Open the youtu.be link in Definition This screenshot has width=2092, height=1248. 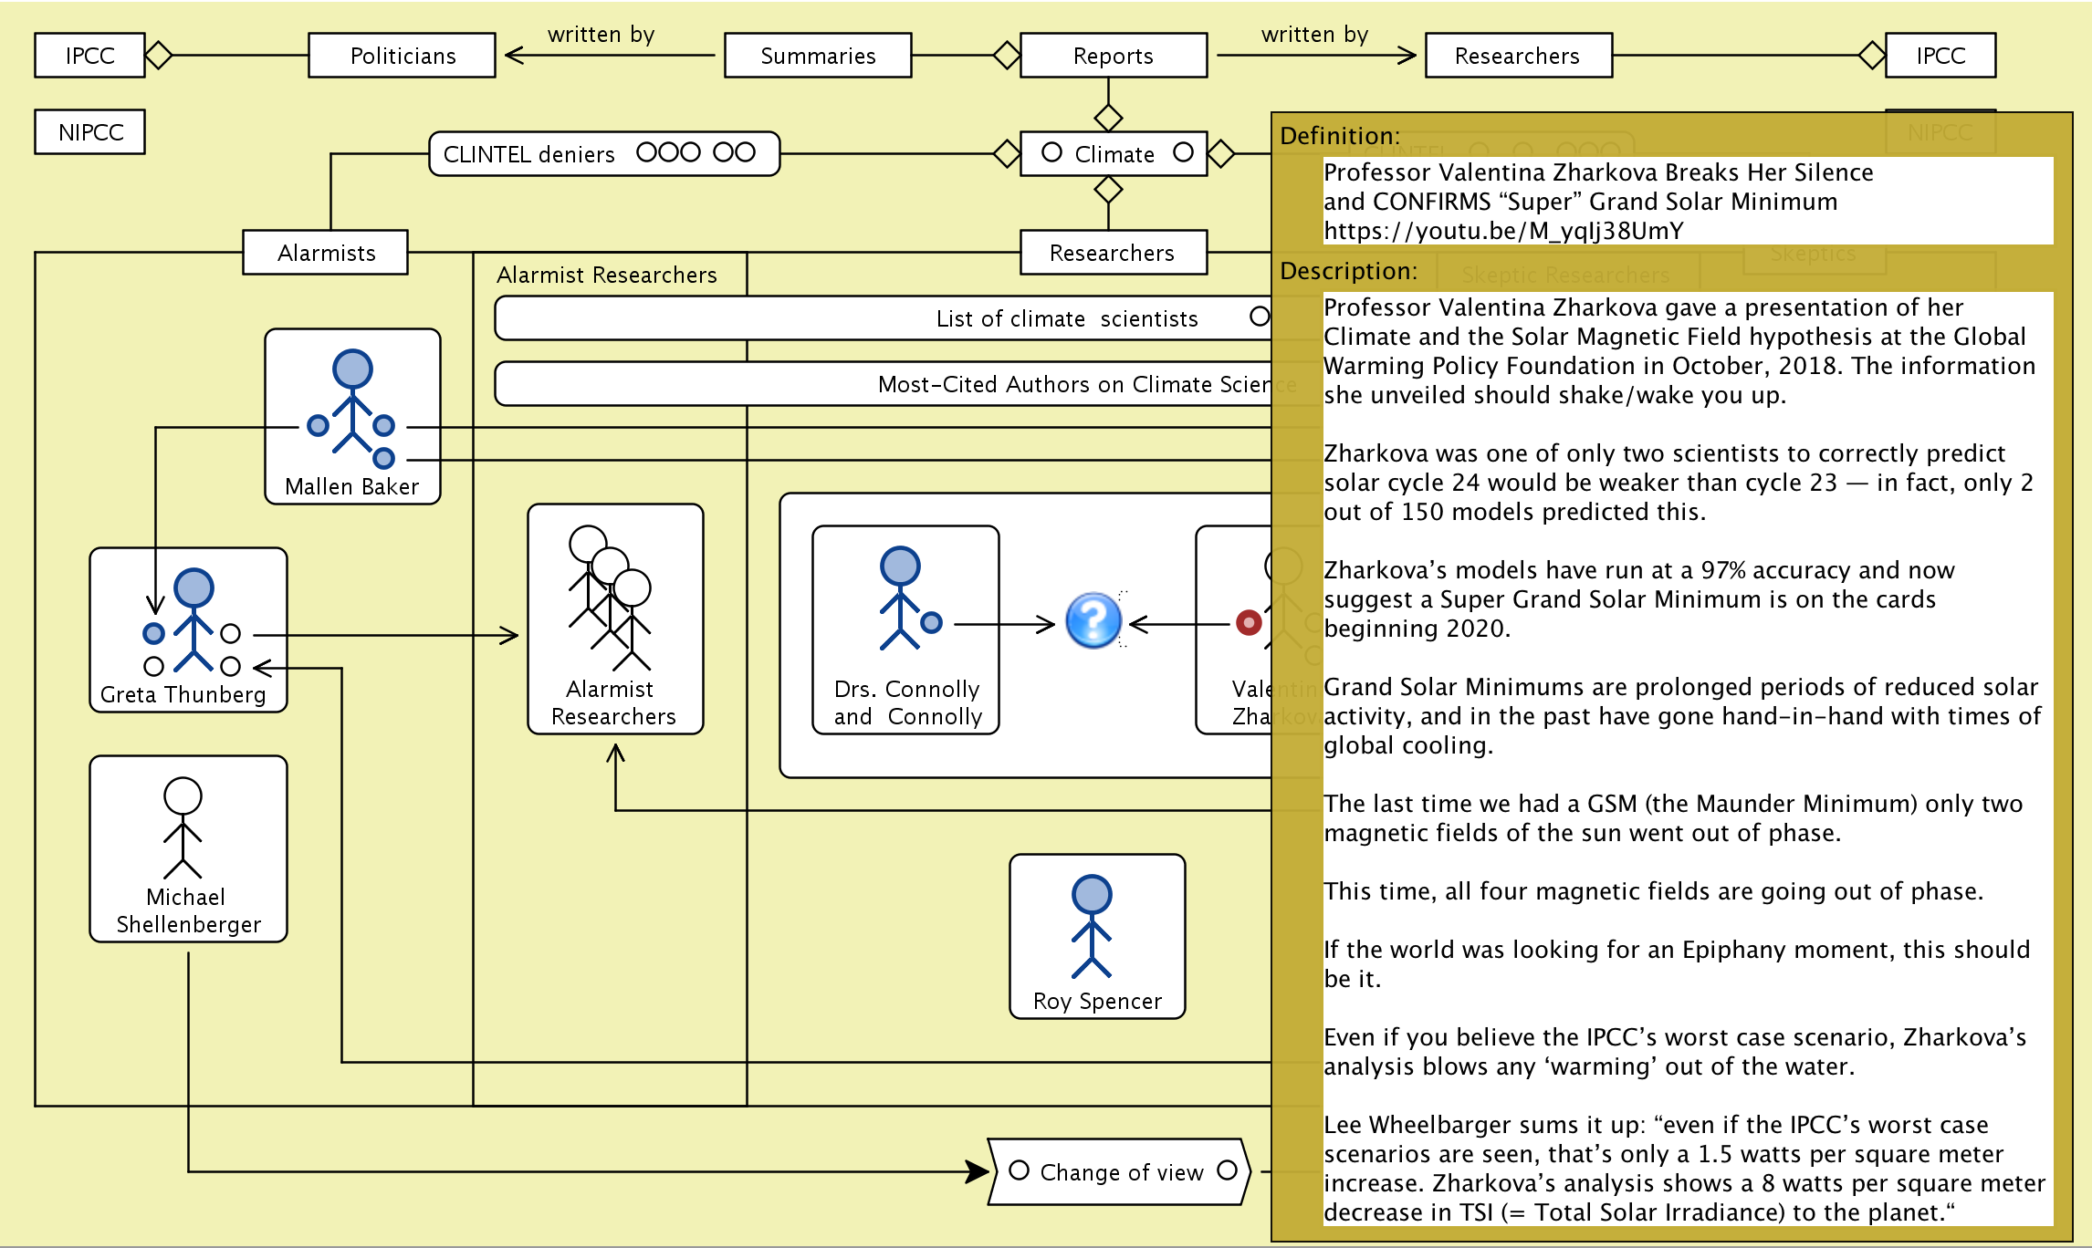[x=1503, y=231]
